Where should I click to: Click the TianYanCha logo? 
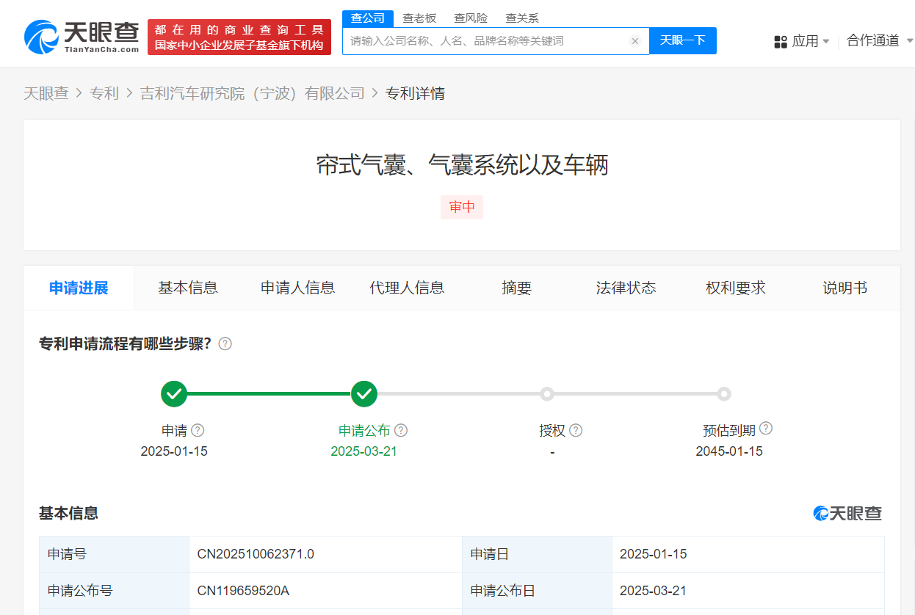coord(81,37)
